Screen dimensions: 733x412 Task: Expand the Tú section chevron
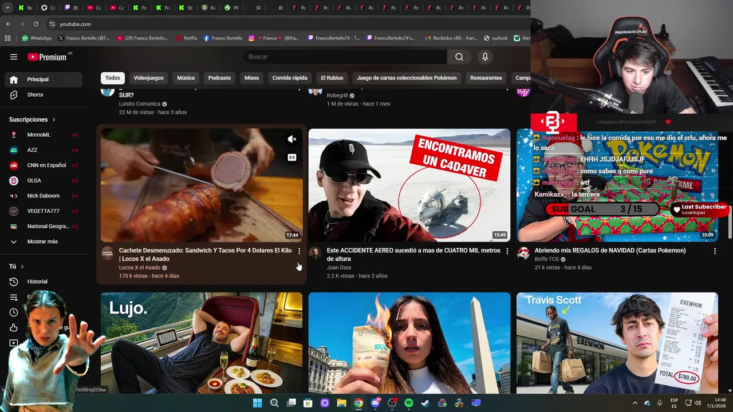22,267
